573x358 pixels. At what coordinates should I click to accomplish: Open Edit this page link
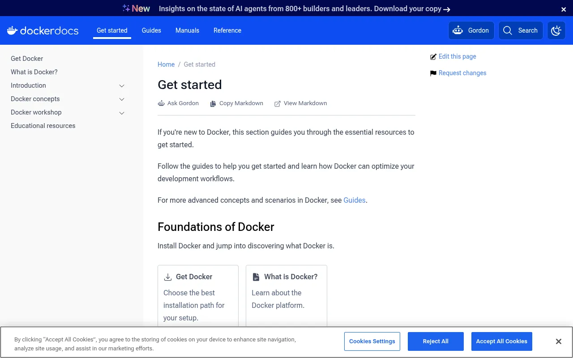click(457, 56)
